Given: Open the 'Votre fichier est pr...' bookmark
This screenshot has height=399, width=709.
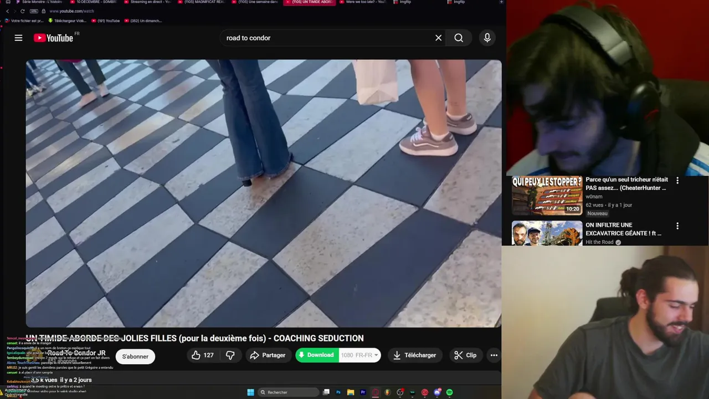Looking at the screenshot, I should [x=24, y=21].
